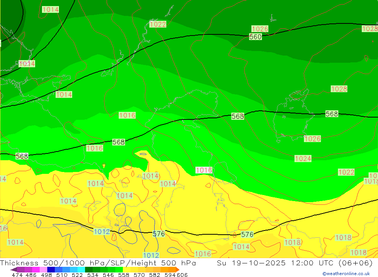Click the legend value 486
This screenshot has height=277, width=378.
click(31, 275)
